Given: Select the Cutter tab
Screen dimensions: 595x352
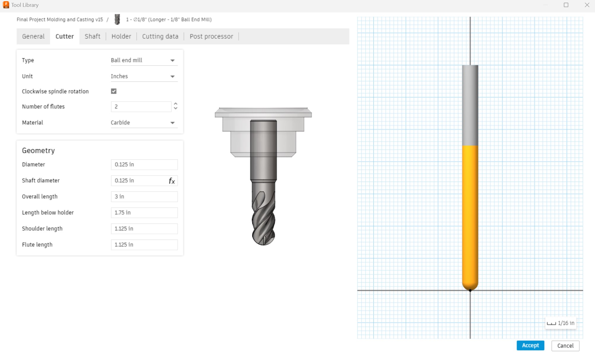Looking at the screenshot, I should (64, 37).
